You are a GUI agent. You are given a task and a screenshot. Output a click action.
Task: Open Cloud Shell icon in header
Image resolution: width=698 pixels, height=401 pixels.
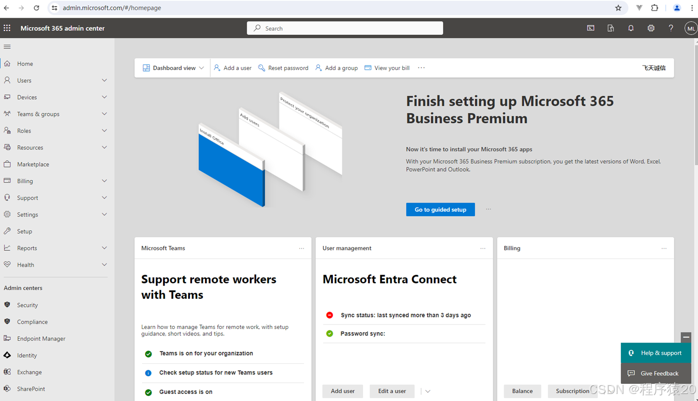click(591, 28)
